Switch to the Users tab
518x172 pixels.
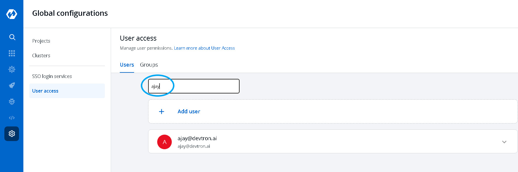click(127, 65)
